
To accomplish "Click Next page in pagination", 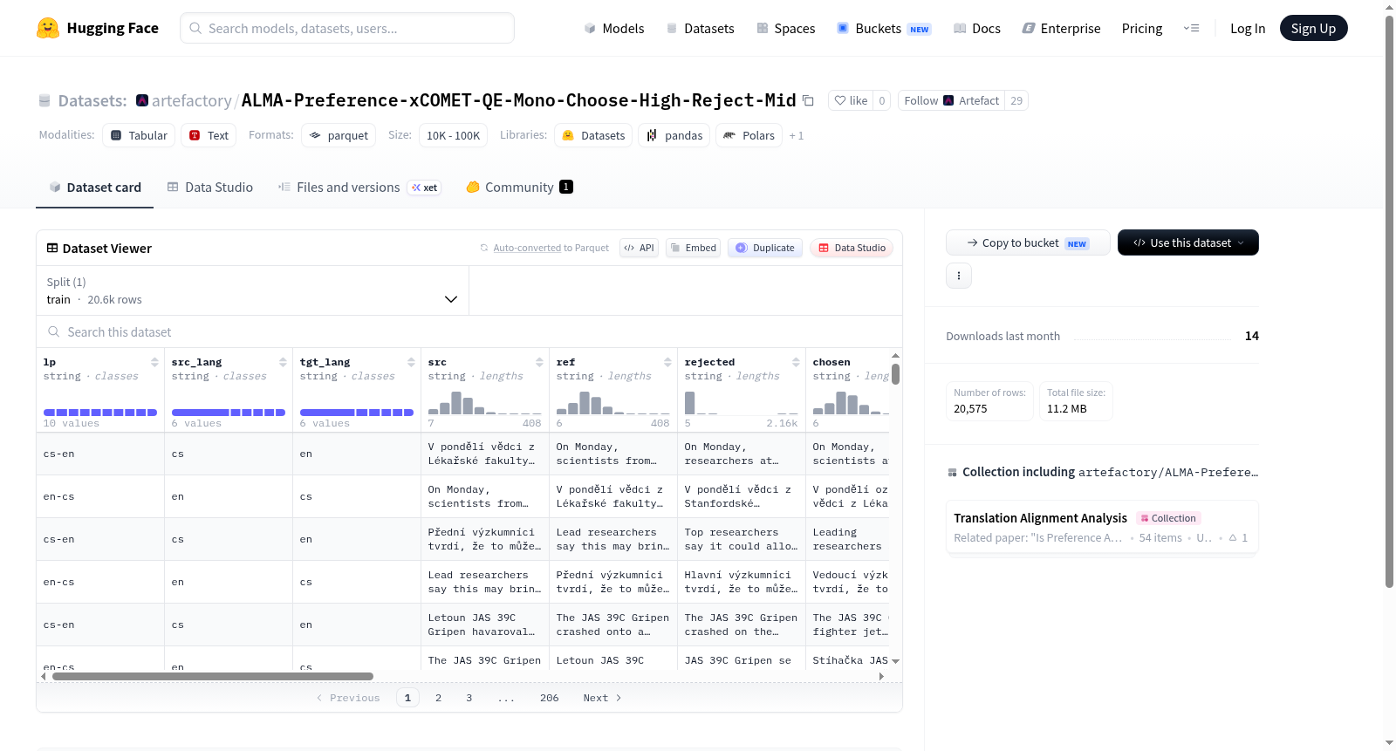I will pyautogui.click(x=602, y=698).
